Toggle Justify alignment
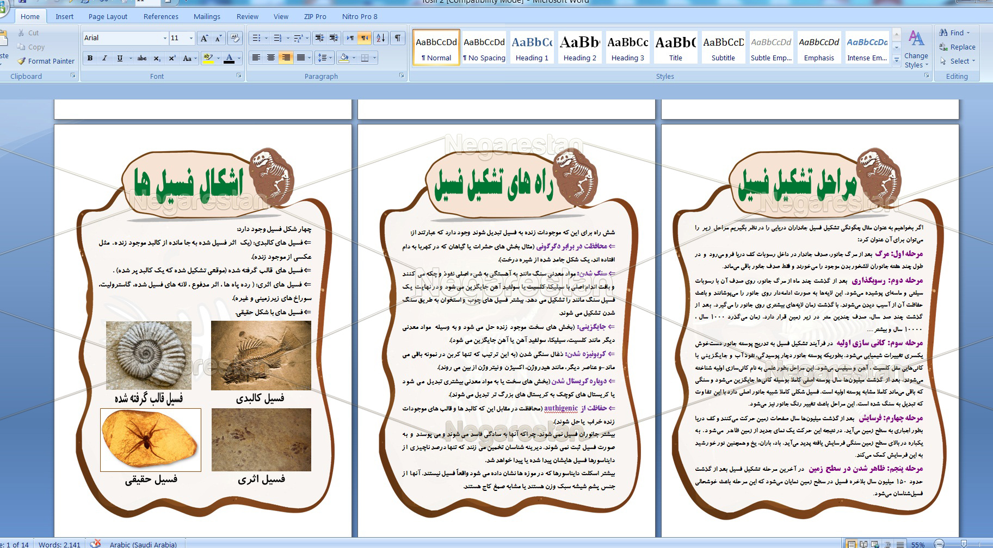 pos(300,58)
